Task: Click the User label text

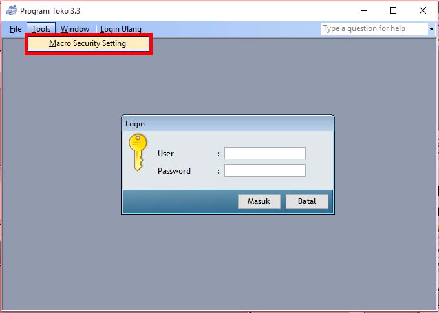Action: point(166,154)
